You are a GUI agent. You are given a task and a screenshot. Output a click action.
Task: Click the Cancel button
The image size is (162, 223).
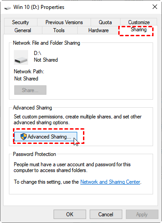[x=106, y=215]
